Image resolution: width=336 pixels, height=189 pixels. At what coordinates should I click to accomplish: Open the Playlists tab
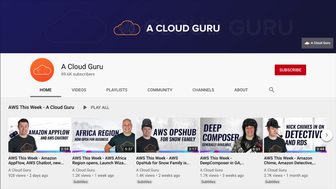coord(117,90)
